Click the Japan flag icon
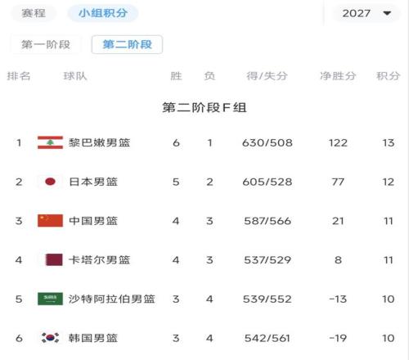The width and height of the screenshot is (409, 360). coord(50,182)
